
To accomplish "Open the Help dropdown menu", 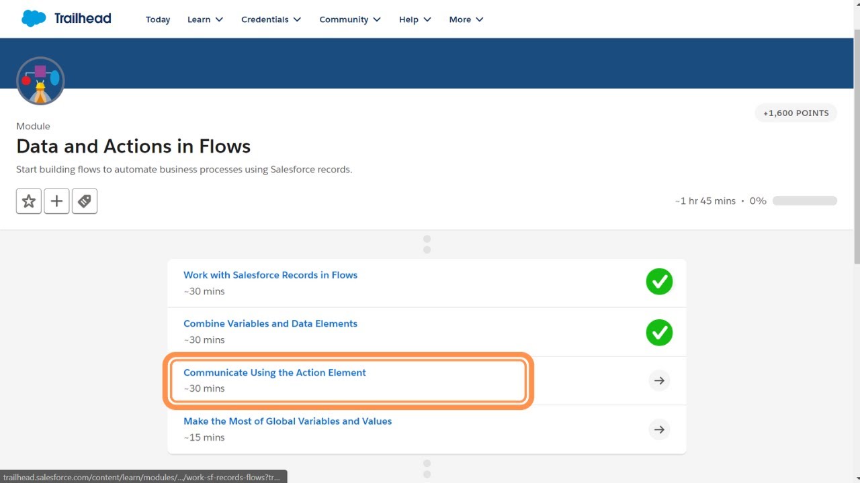I will [414, 19].
